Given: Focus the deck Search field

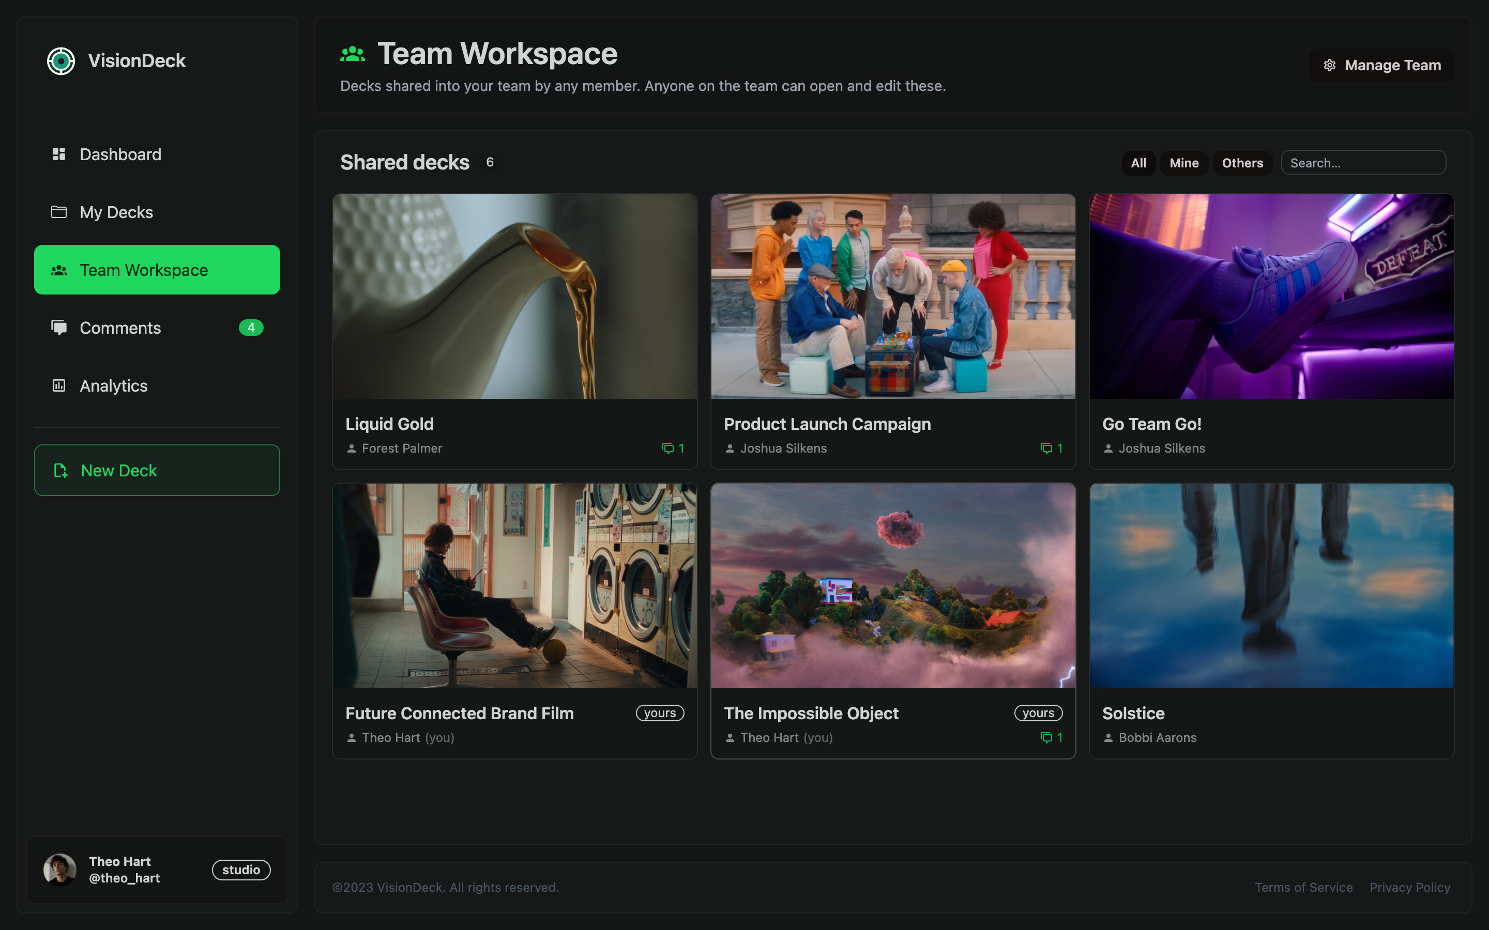Looking at the screenshot, I should pos(1363,163).
